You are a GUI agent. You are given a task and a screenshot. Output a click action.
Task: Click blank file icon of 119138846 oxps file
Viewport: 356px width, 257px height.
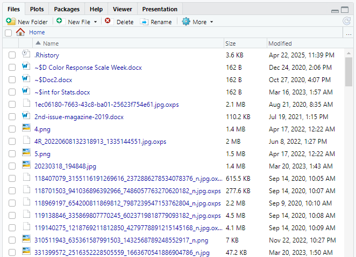click(x=26, y=214)
